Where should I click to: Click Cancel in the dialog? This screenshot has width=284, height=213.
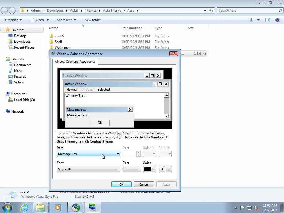pyautogui.click(x=144, y=184)
